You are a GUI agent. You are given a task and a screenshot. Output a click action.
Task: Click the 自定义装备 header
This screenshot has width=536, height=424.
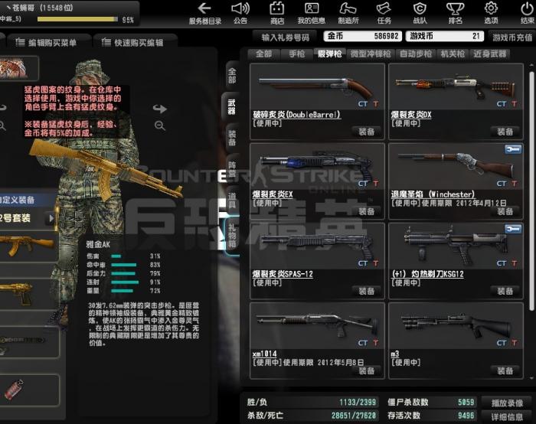click(28, 200)
